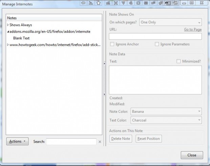The image size is (210, 166).
Task: Select the addons.mozilla.org/en-US/firefox/addon/internote row
Action: [50, 32]
